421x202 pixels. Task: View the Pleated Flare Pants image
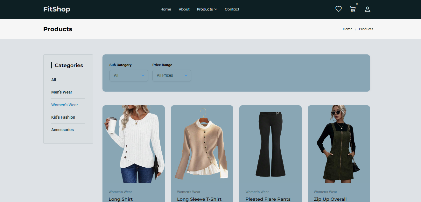270,144
